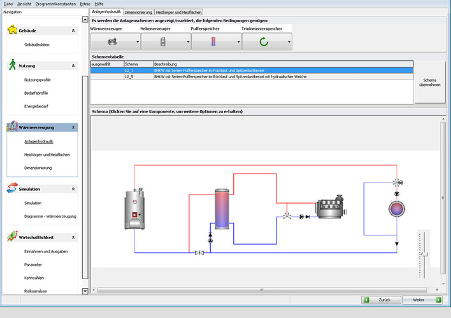
Task: Click the Schema übernehmen button
Action: click(x=430, y=83)
